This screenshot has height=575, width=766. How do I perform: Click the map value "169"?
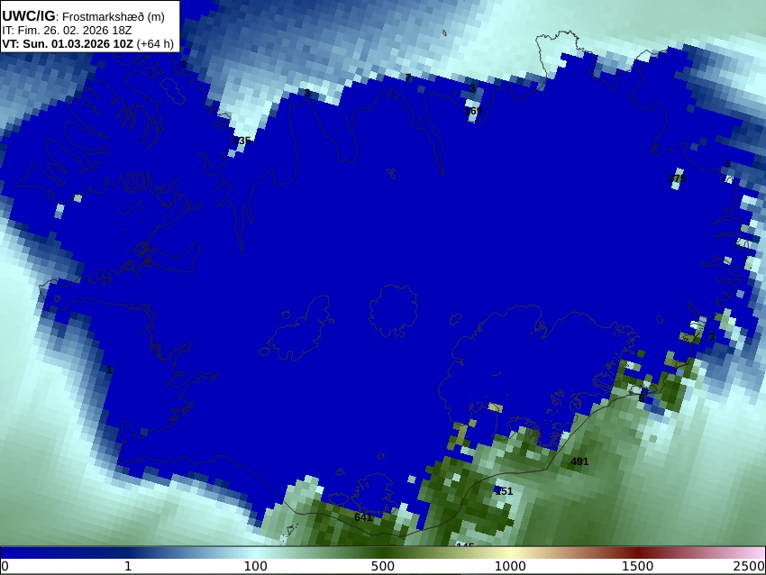473,111
